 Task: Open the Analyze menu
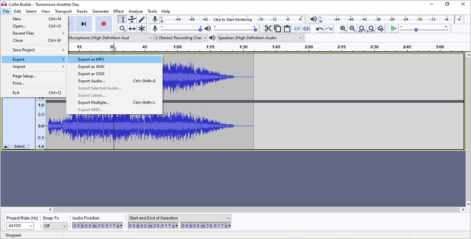(136, 11)
